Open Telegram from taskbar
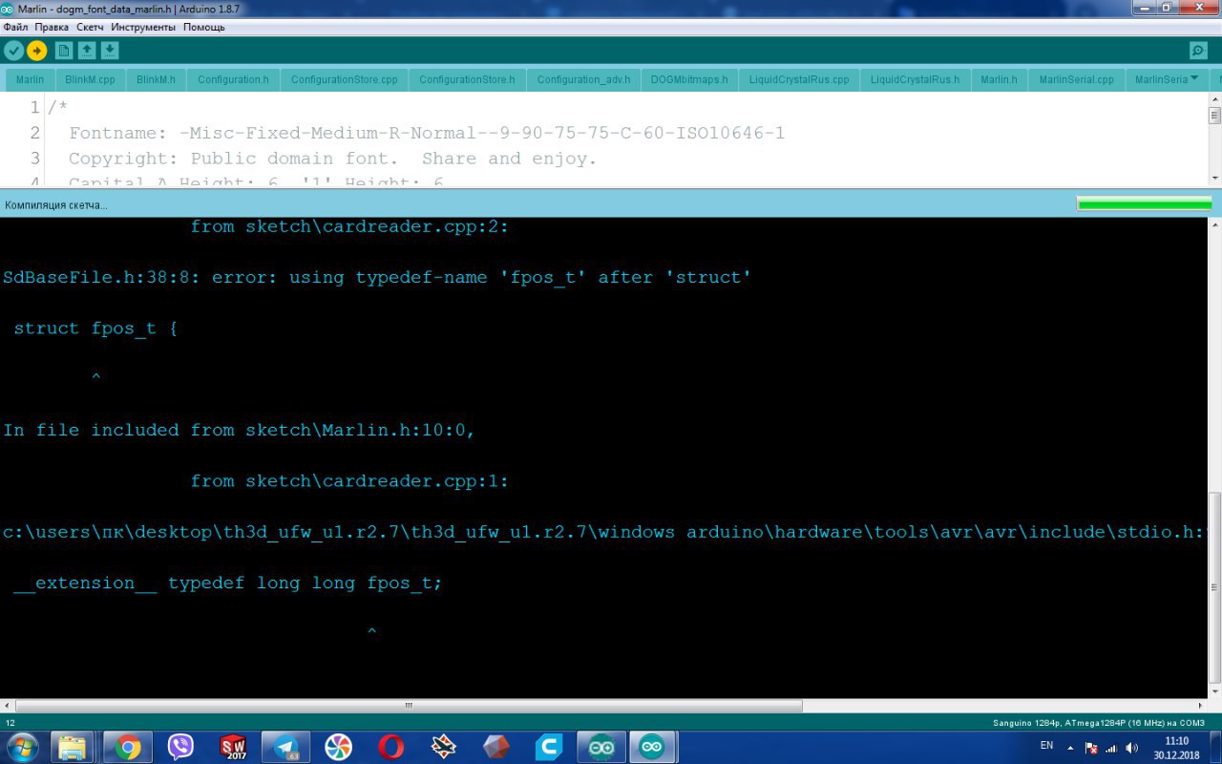This screenshot has width=1222, height=764. [x=285, y=747]
